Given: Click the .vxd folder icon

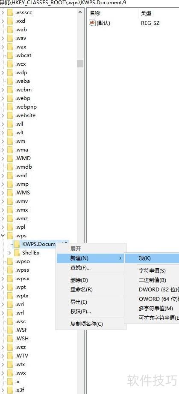Looking at the screenshot, I should [x=10, y=21].
